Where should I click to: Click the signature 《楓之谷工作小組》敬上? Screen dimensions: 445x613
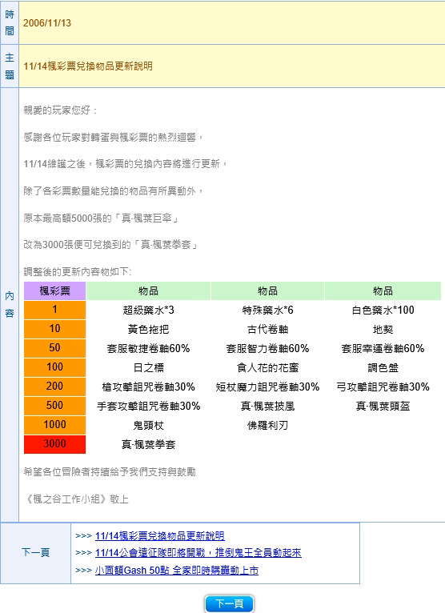(76, 499)
